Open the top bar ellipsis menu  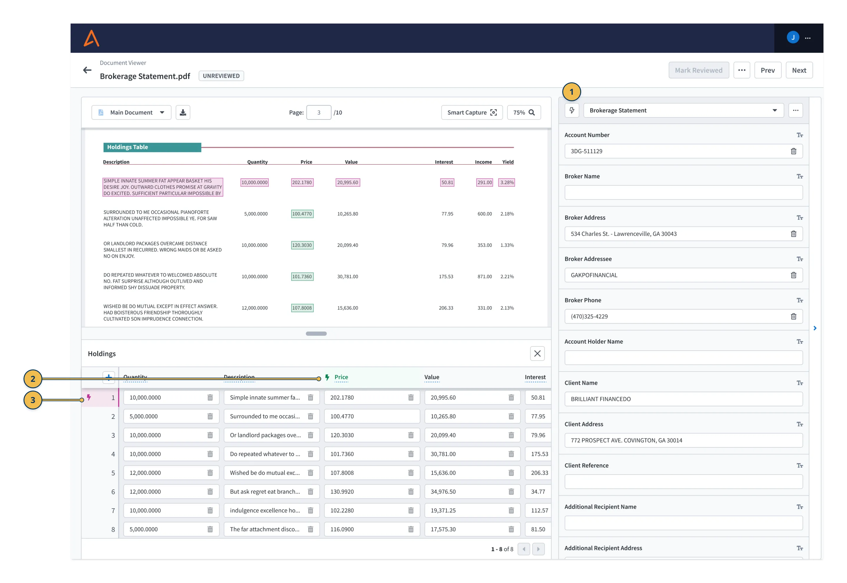click(808, 38)
